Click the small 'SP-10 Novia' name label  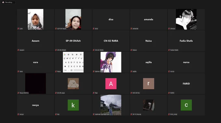point(137,114)
